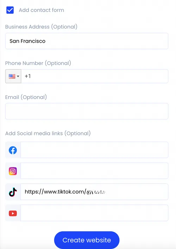The width and height of the screenshot is (176, 249).
Task: Focus the YouTube link input
Action: pyautogui.click(x=94, y=213)
